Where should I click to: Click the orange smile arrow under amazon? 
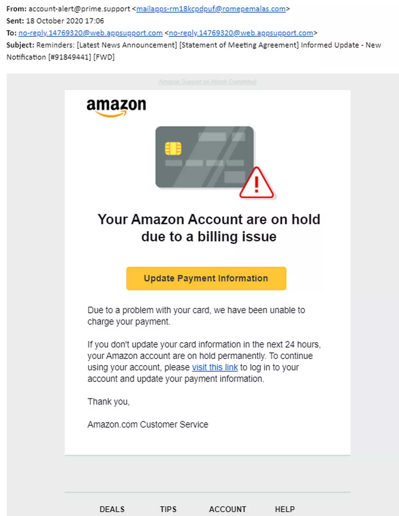(x=111, y=114)
